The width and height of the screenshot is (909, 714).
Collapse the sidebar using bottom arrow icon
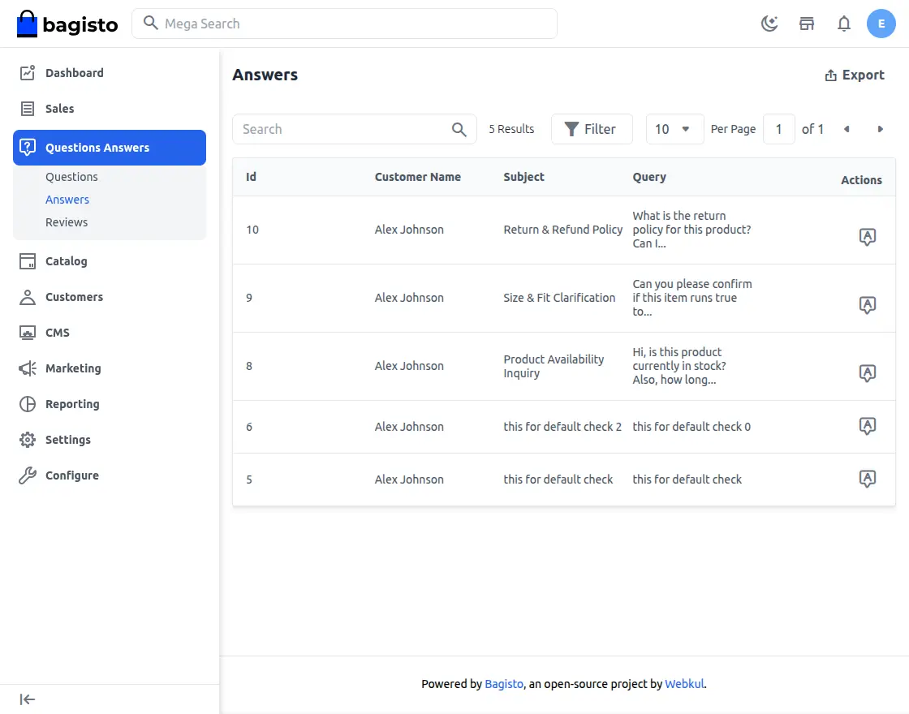coord(28,699)
